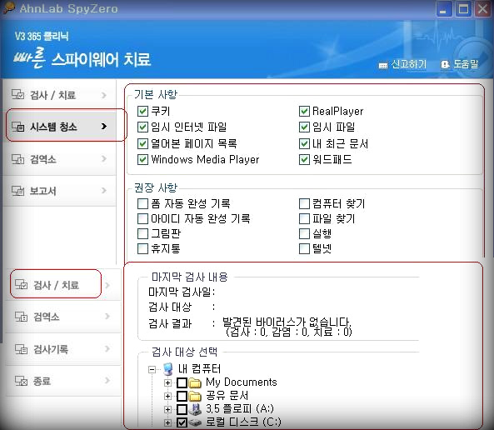The width and height of the screenshot is (494, 430).
Task: Check the 휴지통 checkbox
Action: (142, 248)
